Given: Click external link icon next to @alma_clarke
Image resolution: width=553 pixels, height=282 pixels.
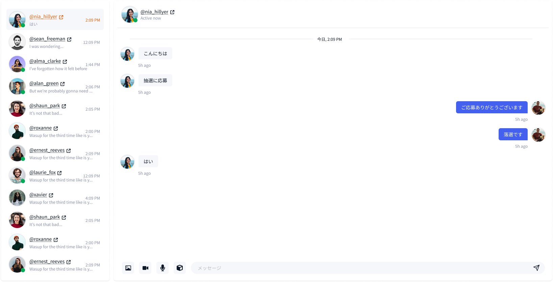Looking at the screenshot, I should coord(65,62).
